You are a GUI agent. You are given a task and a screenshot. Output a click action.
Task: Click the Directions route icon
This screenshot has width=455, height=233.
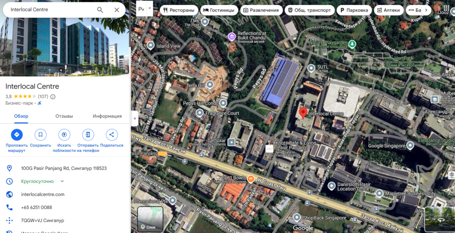17,135
